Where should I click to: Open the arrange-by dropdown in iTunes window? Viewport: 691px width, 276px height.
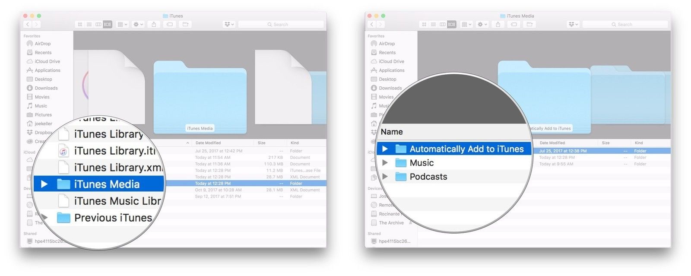click(123, 25)
